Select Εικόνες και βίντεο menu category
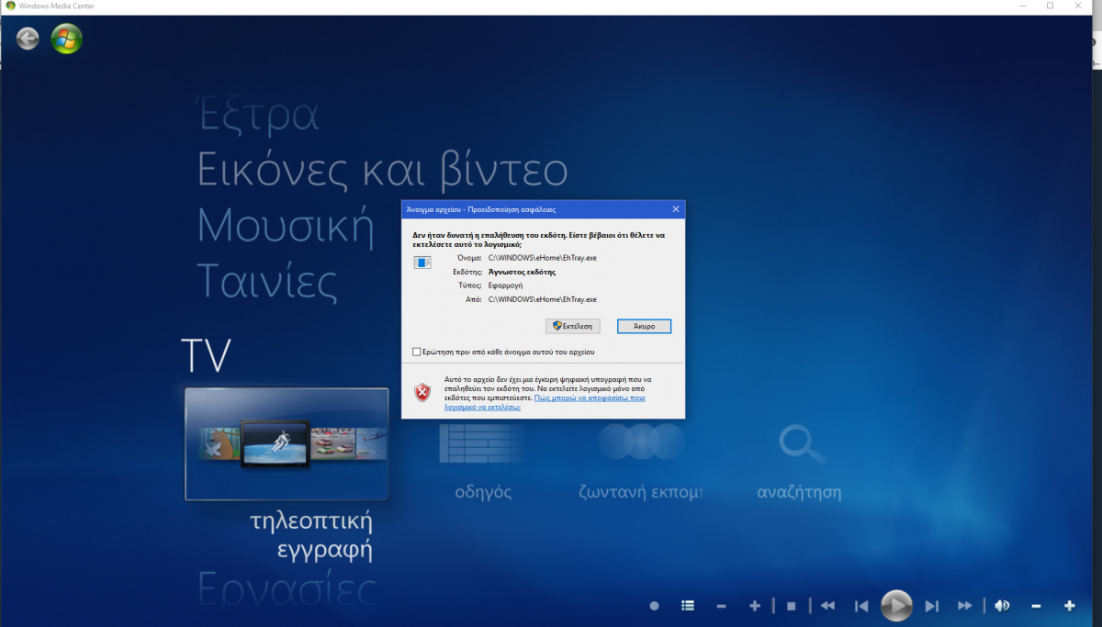 pos(382,171)
